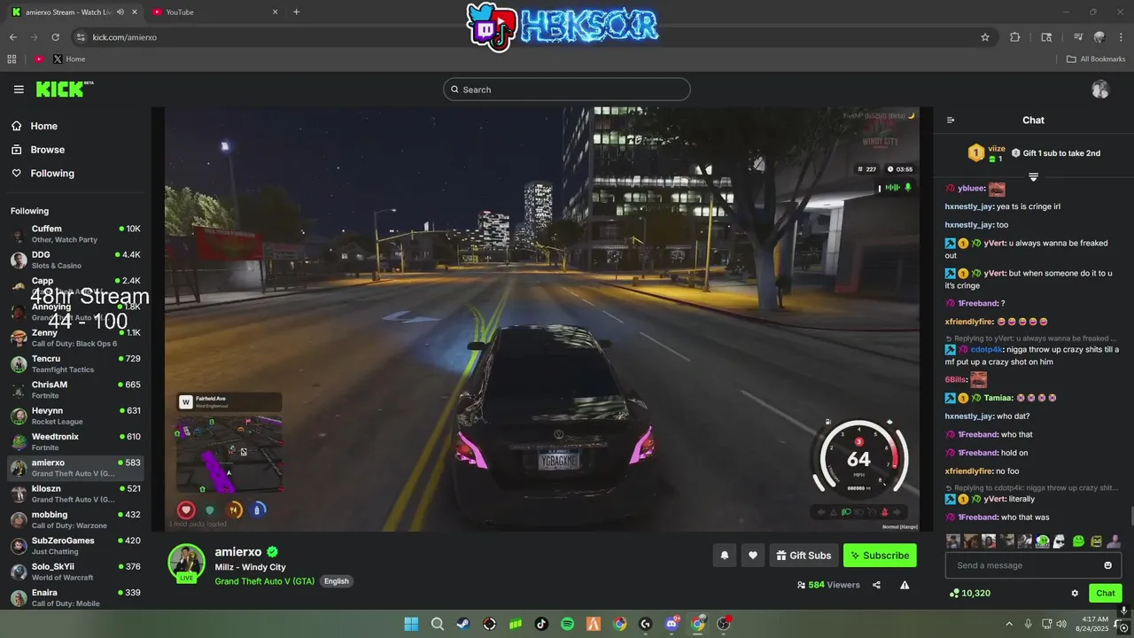The height and width of the screenshot is (638, 1134).
Task: Click viize top gifter badge
Action: pos(976,152)
